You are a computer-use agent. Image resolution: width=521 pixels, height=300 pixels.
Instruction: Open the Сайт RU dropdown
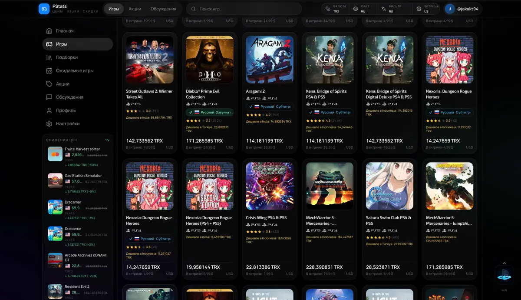[x=362, y=9]
